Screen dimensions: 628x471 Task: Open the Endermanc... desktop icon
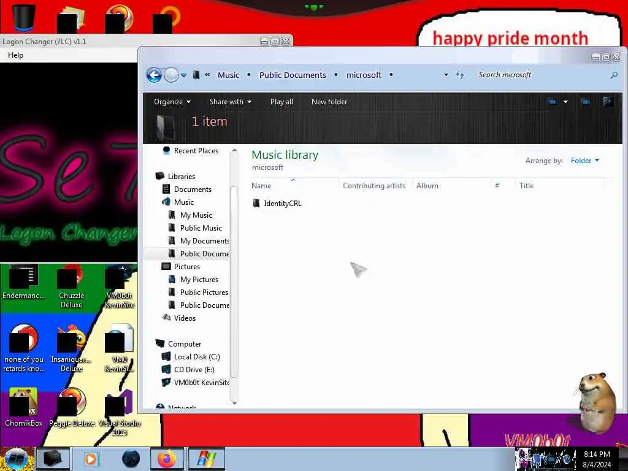(24, 282)
